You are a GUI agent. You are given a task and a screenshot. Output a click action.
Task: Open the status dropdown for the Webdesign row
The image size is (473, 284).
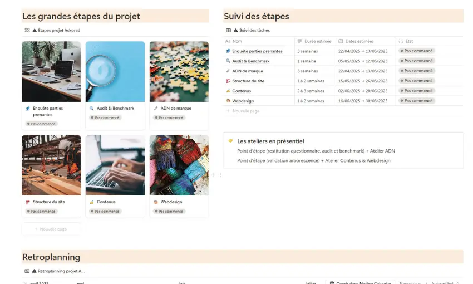point(417,101)
